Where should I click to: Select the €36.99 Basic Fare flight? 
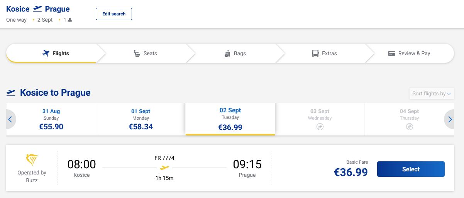[410, 169]
